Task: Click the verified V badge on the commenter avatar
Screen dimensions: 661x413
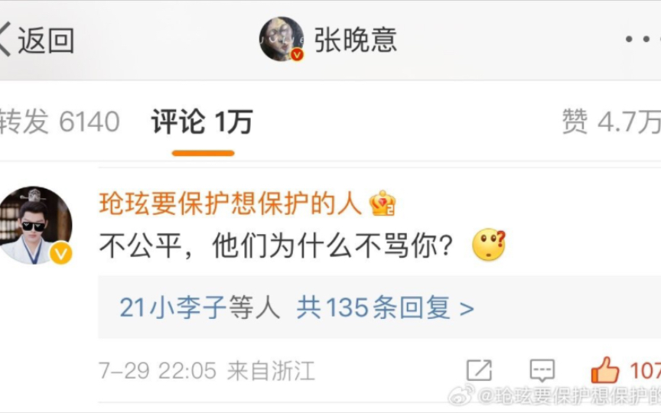Action: tap(61, 253)
